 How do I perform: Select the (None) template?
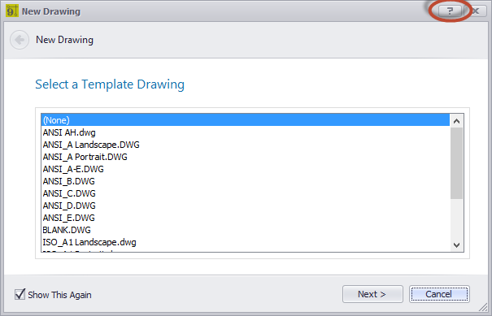point(246,120)
